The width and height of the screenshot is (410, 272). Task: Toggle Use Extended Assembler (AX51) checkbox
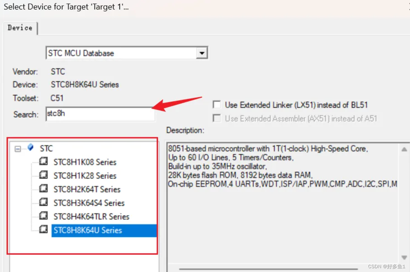(217, 118)
